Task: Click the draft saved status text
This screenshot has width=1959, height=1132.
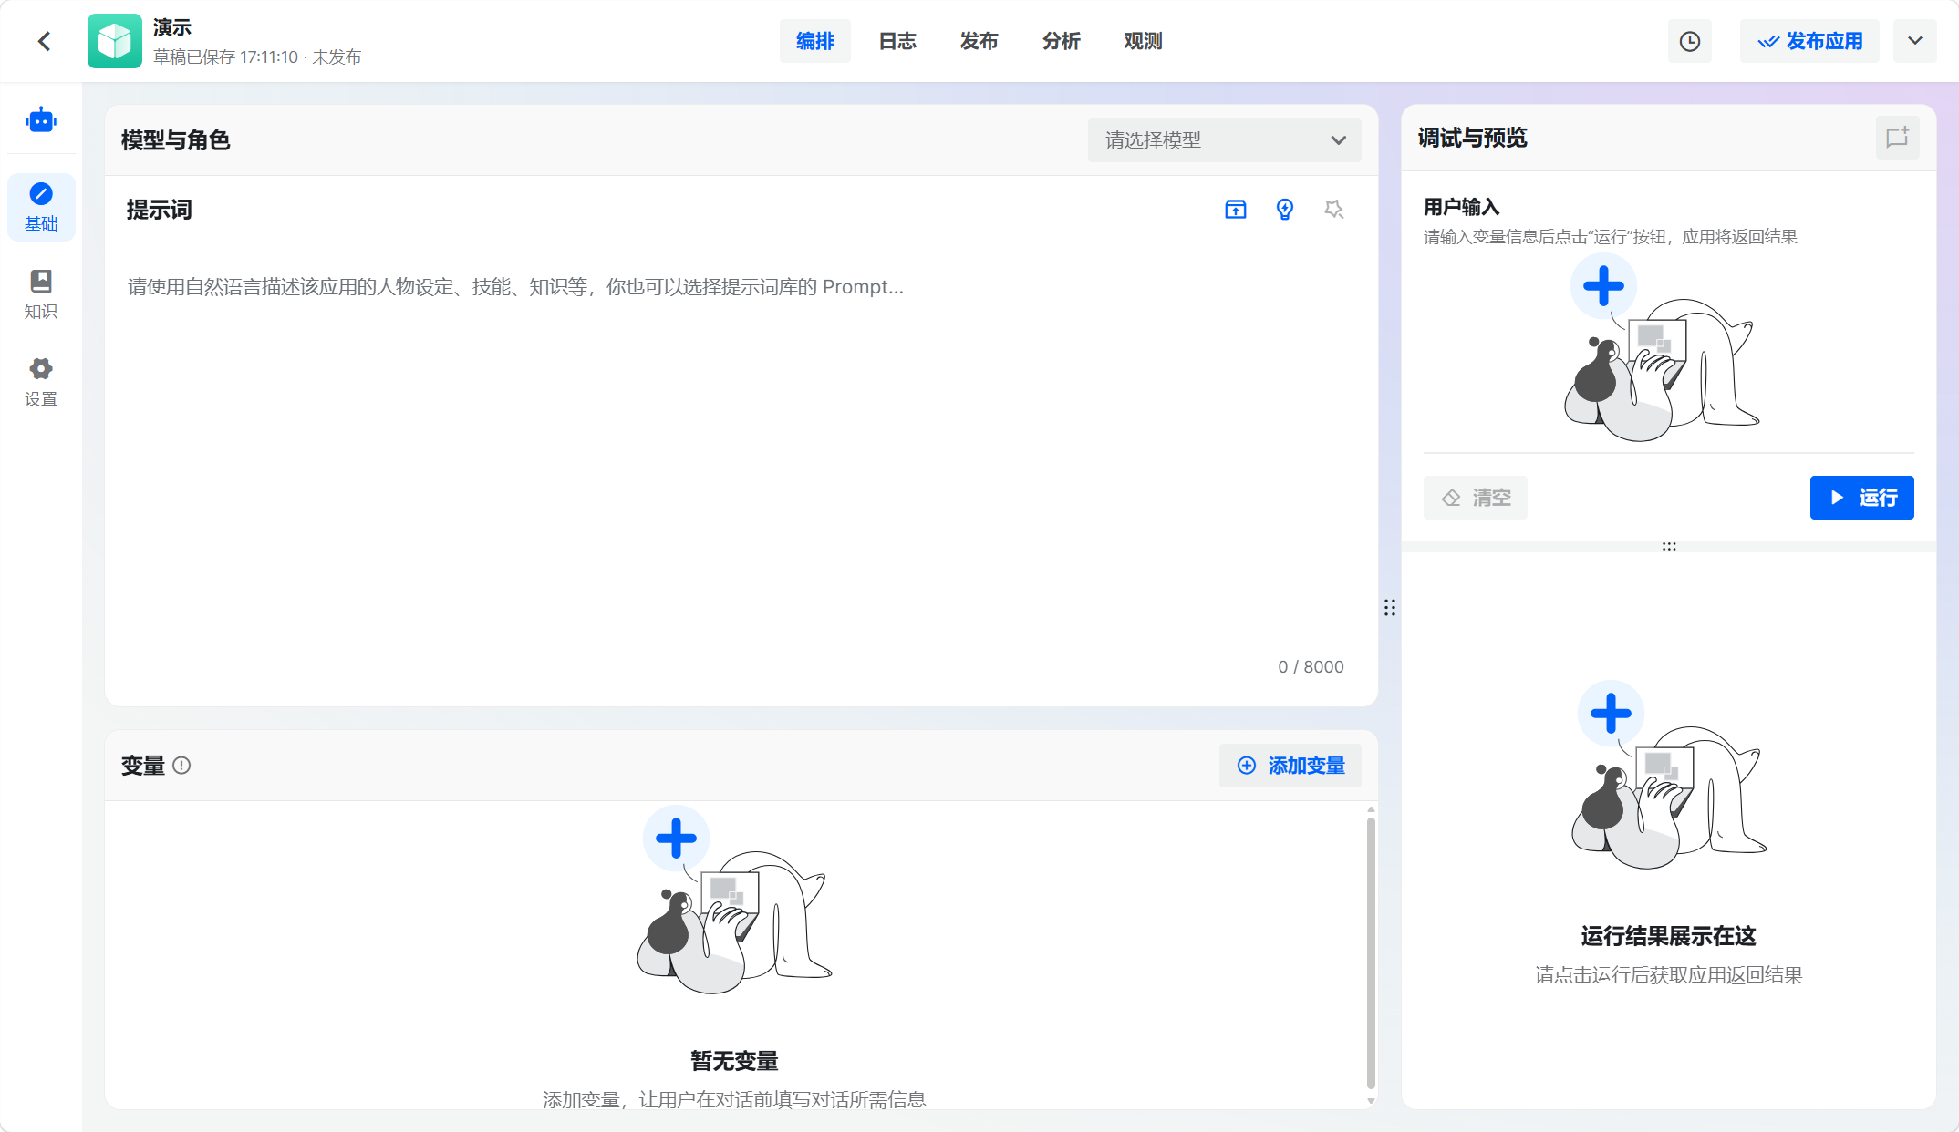Action: 257,57
